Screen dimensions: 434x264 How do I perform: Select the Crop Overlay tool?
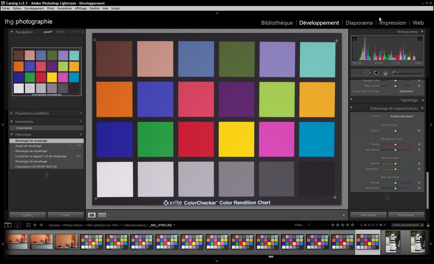pyautogui.click(x=357, y=73)
